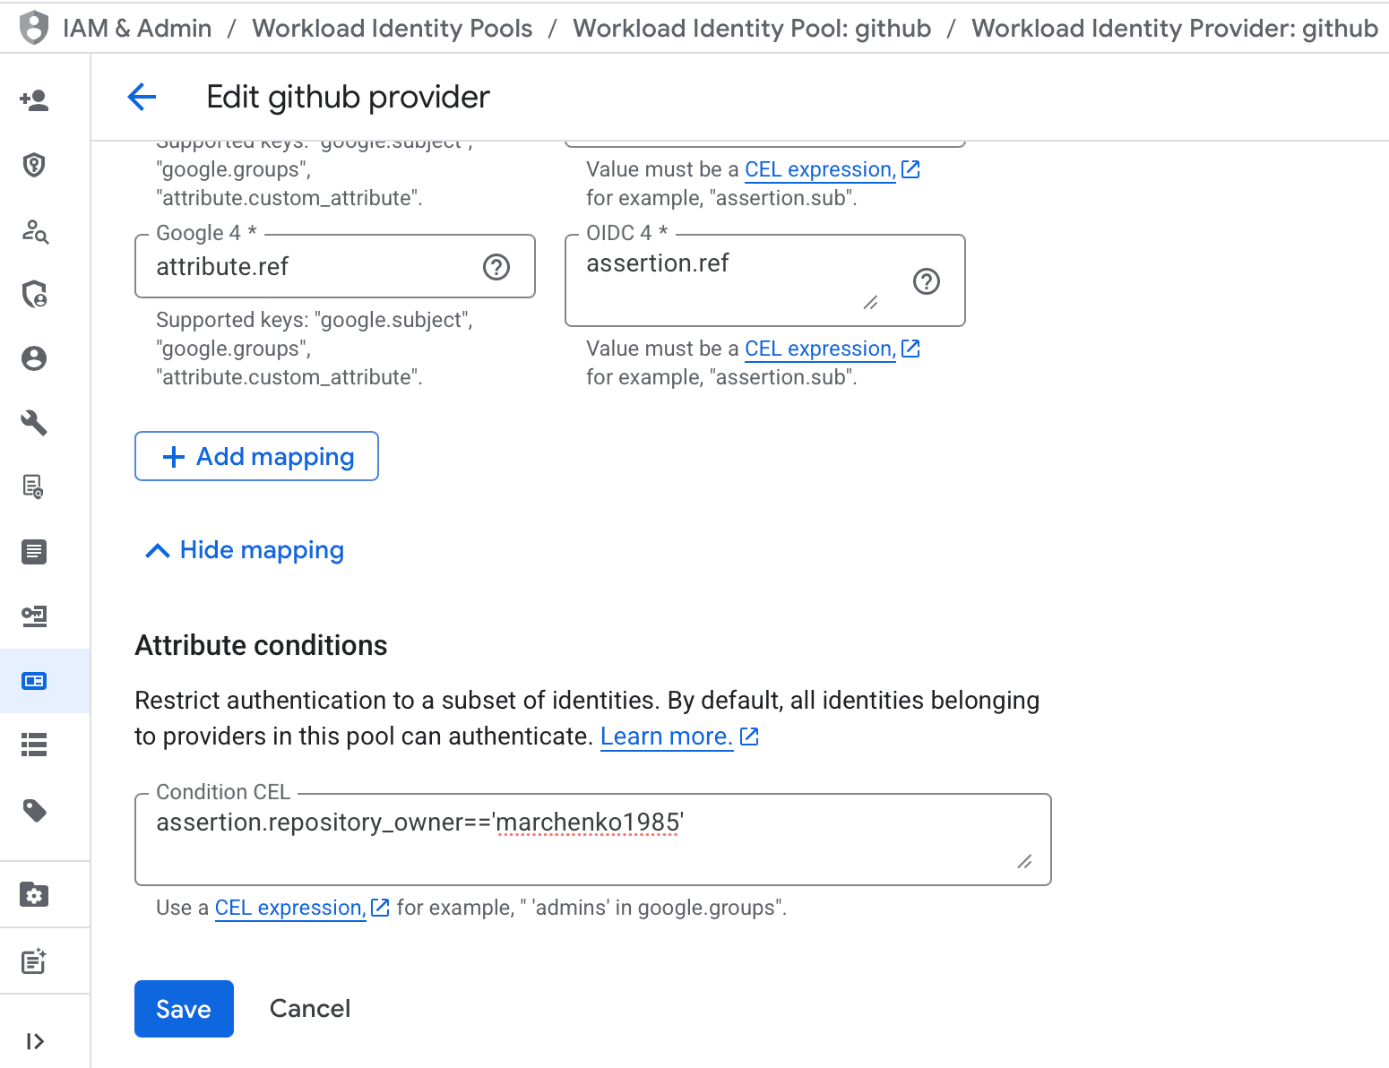Save the github provider changes

[x=184, y=1009]
